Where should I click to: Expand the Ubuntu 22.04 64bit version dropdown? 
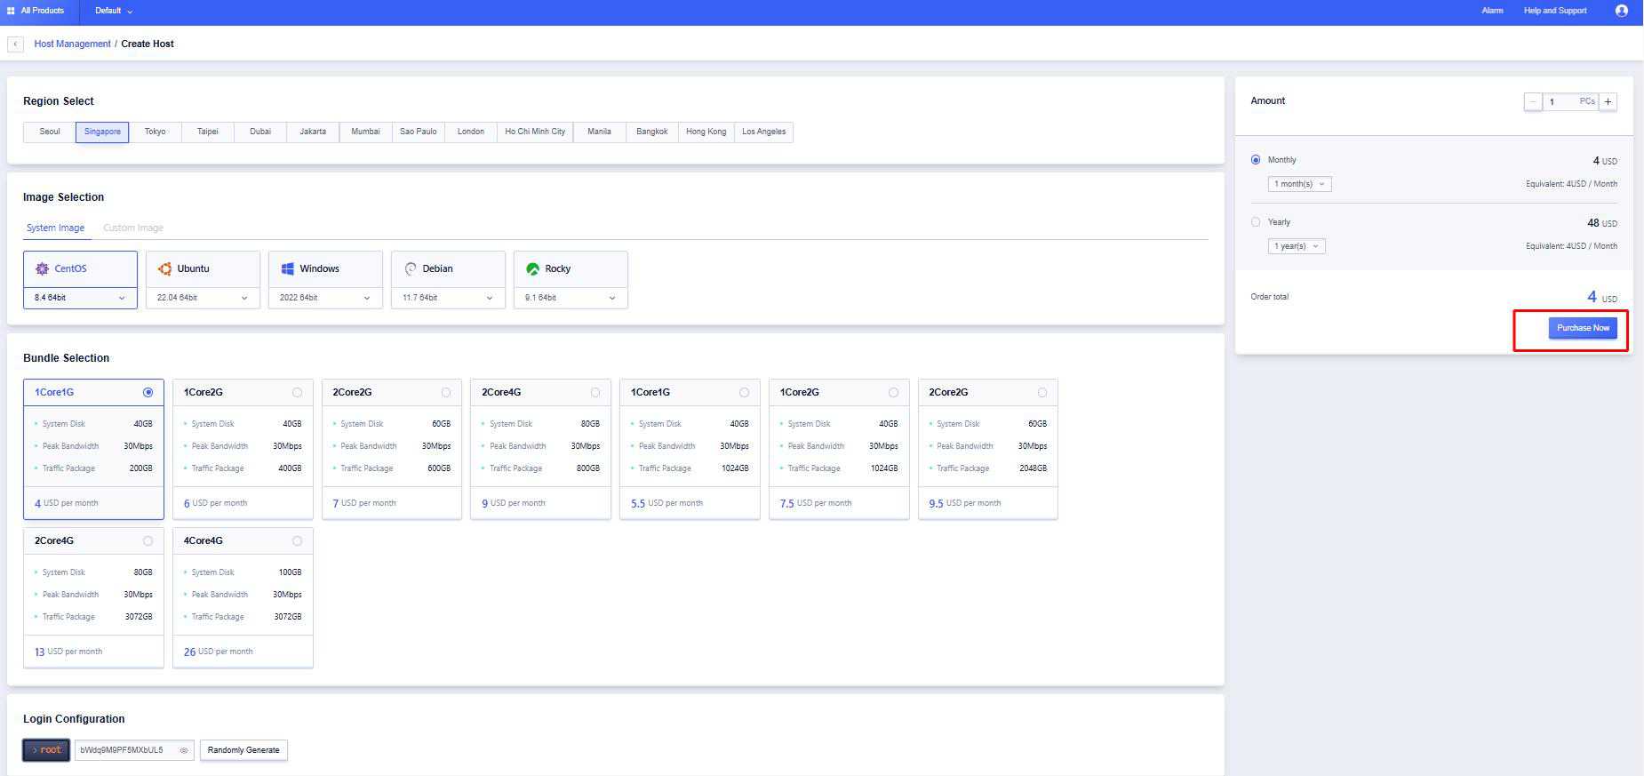click(x=203, y=298)
